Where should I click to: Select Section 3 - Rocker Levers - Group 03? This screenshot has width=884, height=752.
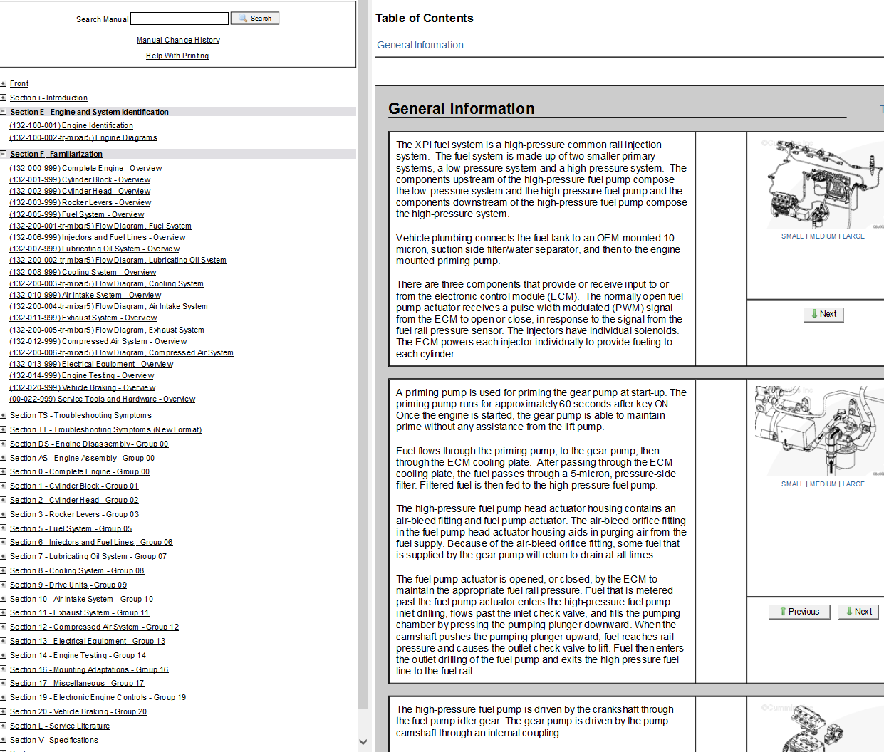coord(74,515)
